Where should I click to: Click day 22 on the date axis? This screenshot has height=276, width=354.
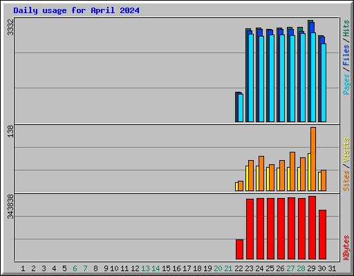239,268
